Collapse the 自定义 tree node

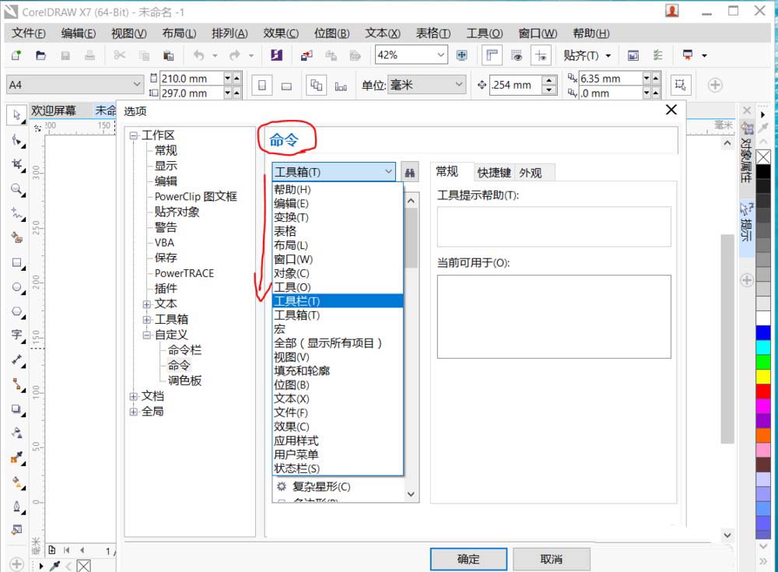147,335
